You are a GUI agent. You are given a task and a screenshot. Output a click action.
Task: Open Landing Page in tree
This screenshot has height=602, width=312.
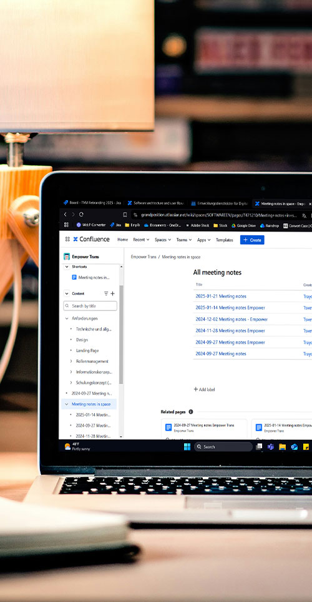(x=87, y=350)
